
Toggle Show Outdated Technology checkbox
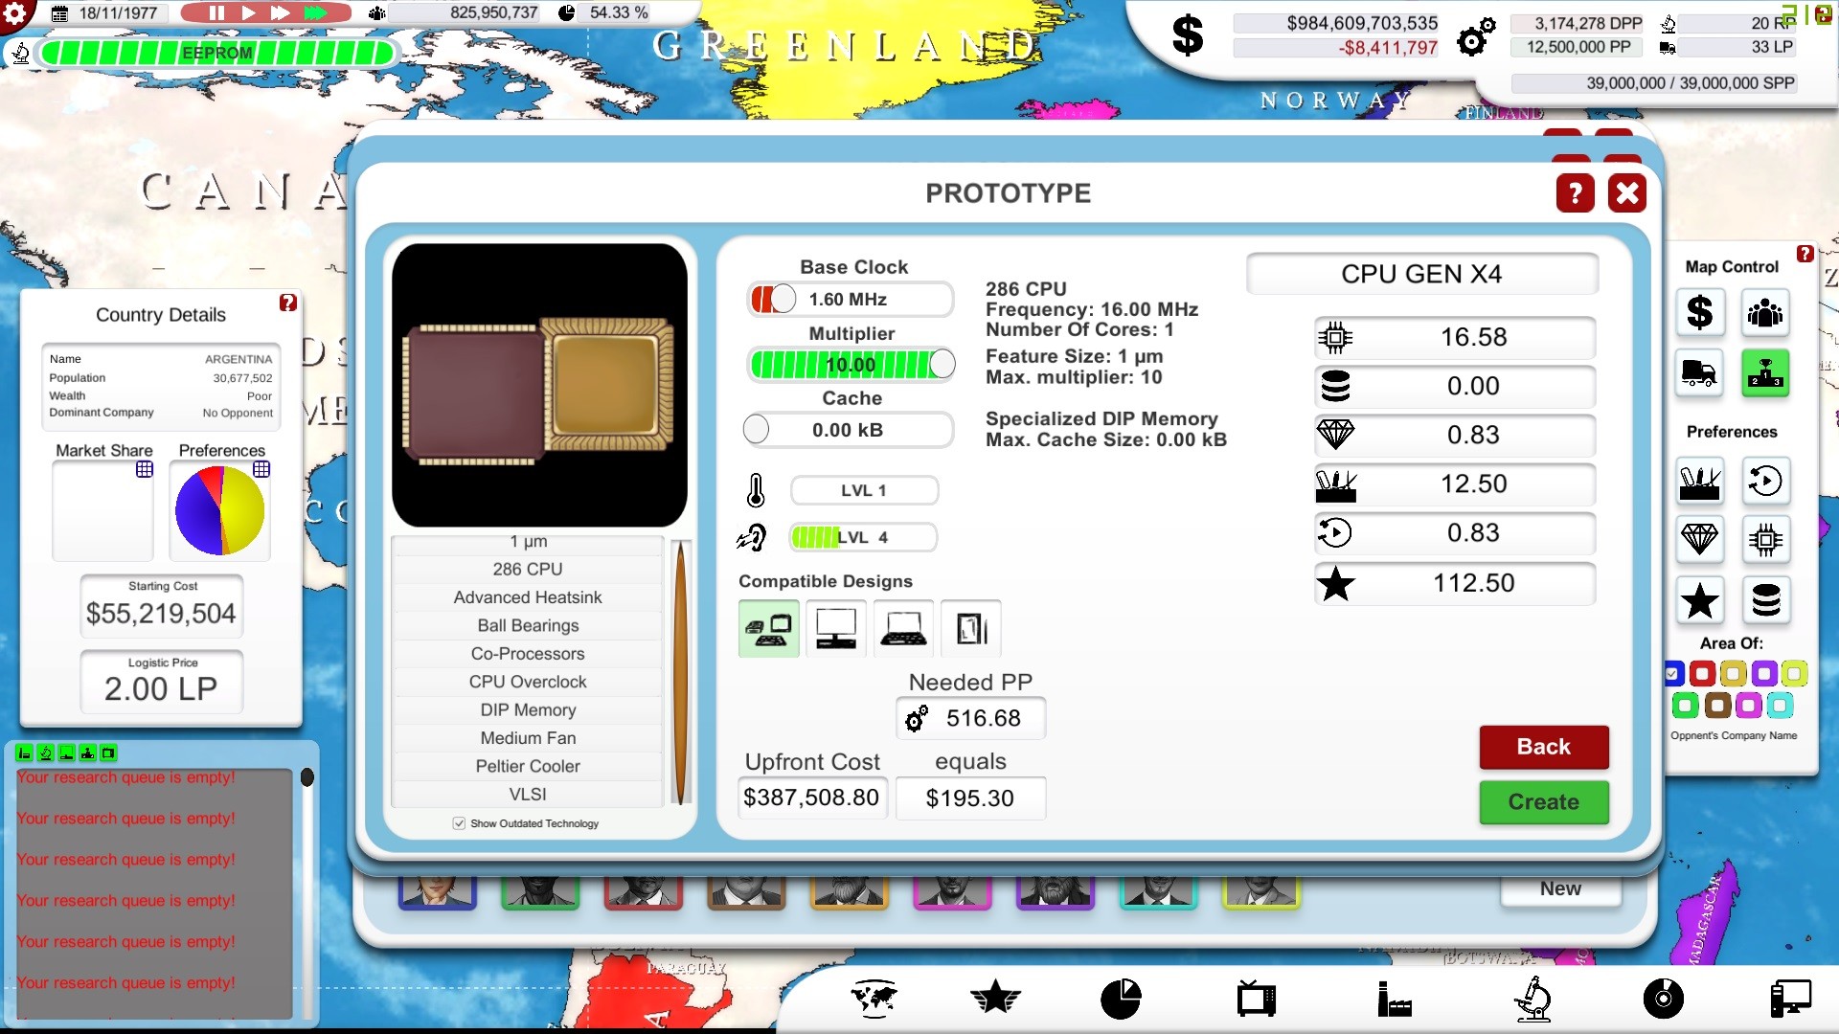point(459,823)
